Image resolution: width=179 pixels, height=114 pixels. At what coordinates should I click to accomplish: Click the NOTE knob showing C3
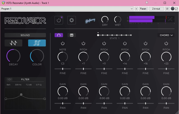[x=63, y=57]
